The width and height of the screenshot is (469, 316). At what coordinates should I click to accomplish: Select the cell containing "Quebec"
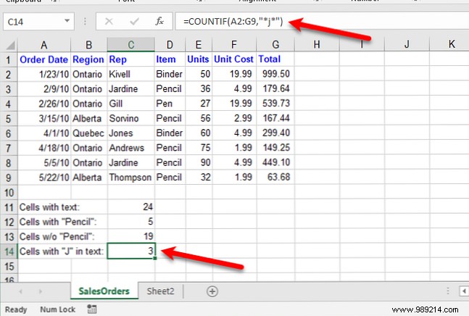[x=89, y=133]
